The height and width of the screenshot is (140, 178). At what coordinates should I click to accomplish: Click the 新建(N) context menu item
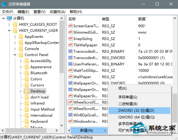tap(89, 130)
